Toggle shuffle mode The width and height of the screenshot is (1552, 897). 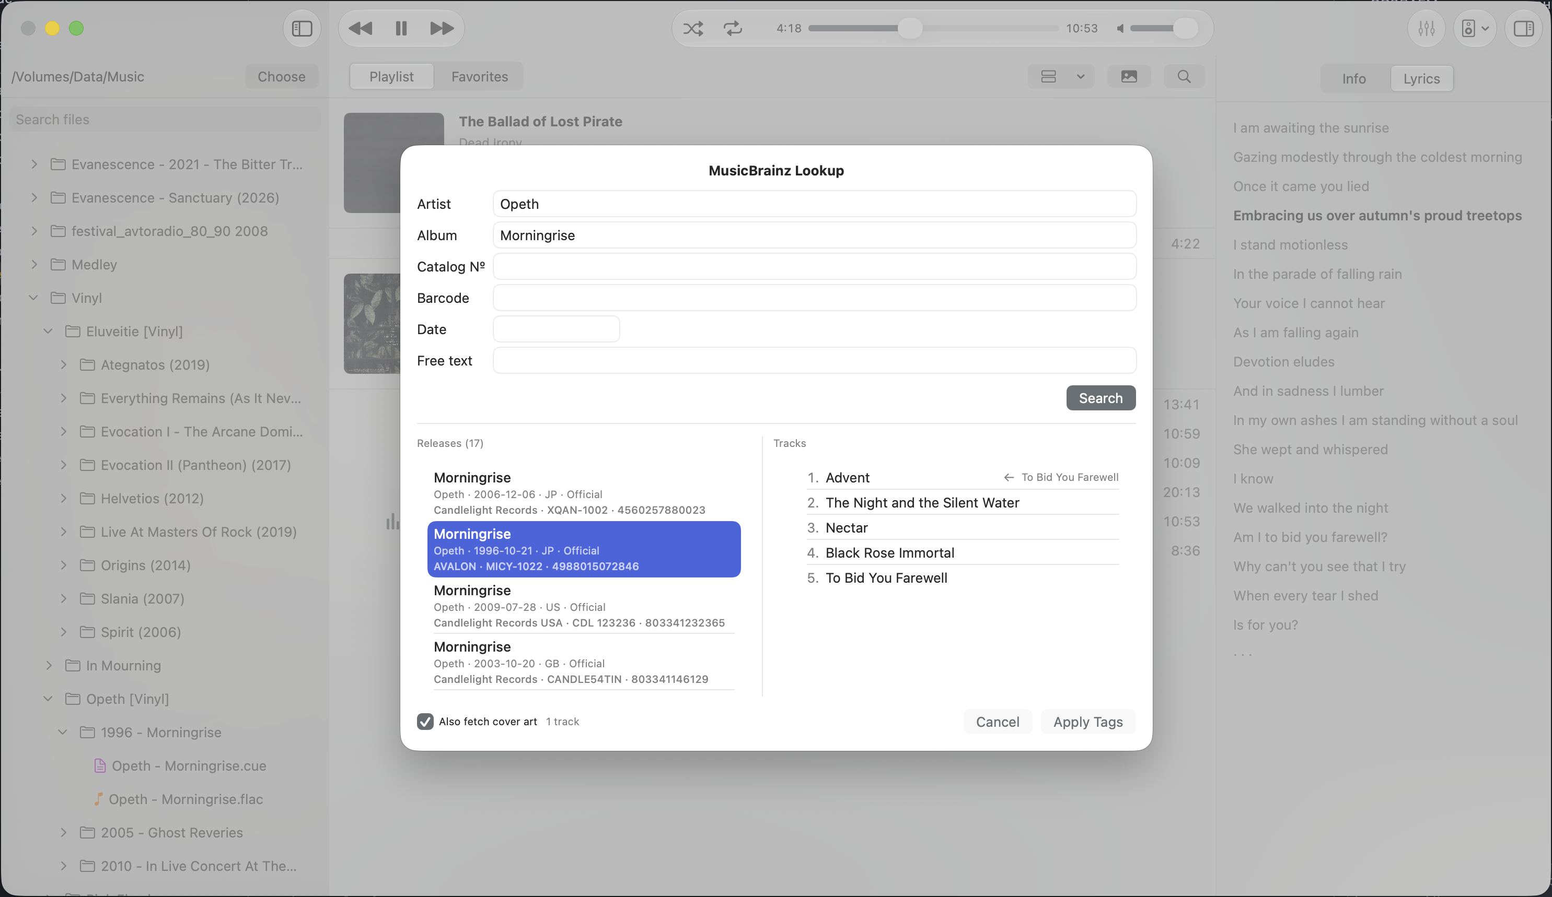click(x=693, y=28)
